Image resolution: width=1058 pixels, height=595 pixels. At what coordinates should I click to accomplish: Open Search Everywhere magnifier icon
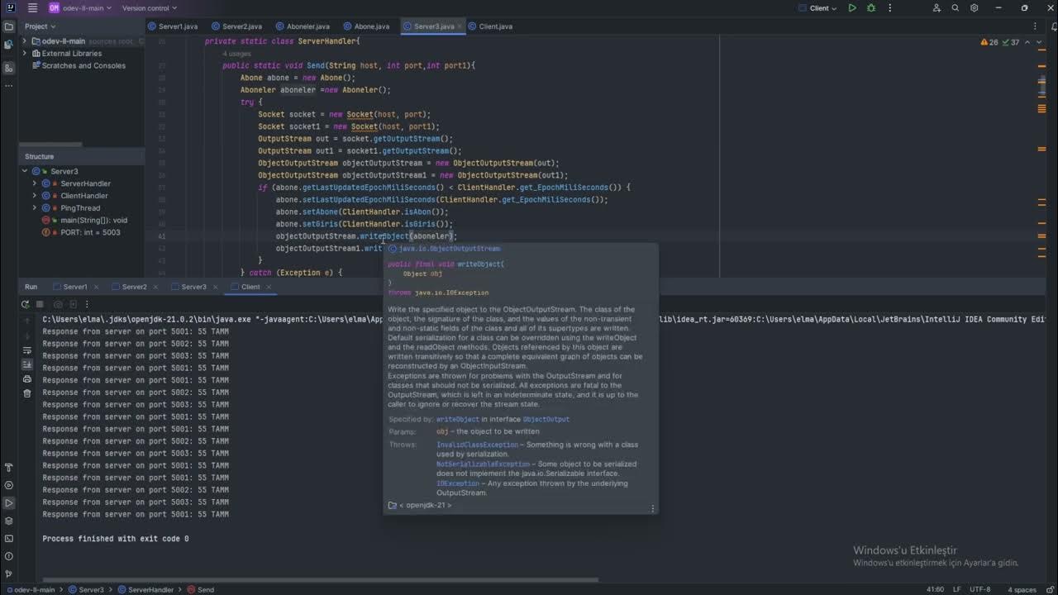tap(956, 8)
